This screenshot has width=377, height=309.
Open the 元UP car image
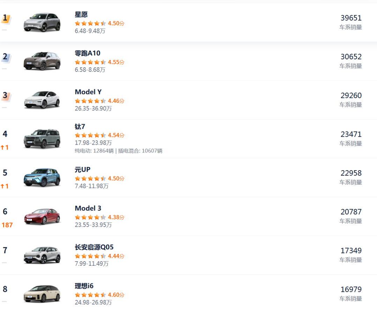(42, 177)
